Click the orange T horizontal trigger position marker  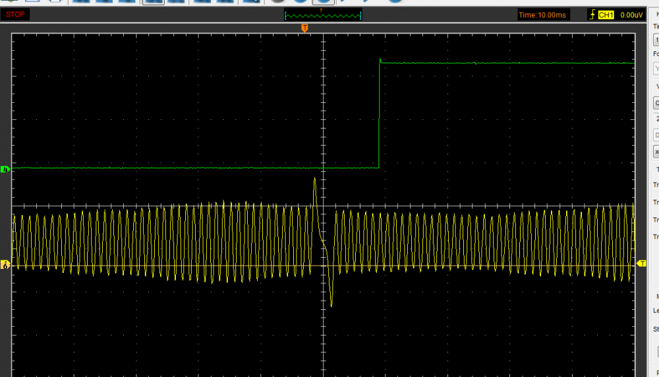(x=304, y=28)
